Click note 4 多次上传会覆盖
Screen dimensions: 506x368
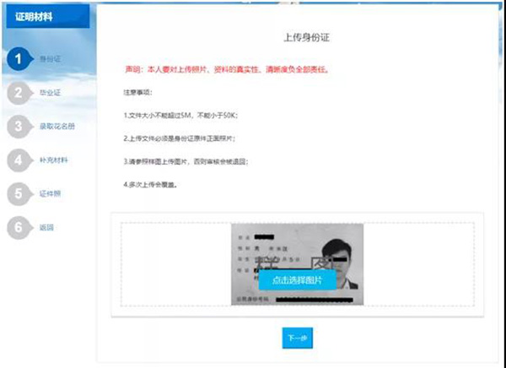[x=150, y=185]
